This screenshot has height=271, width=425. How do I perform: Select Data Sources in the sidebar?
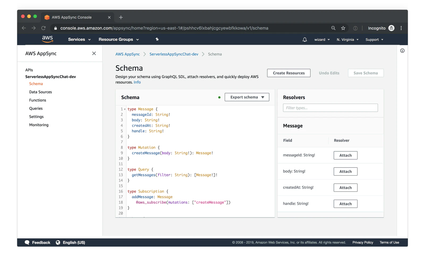(x=40, y=92)
